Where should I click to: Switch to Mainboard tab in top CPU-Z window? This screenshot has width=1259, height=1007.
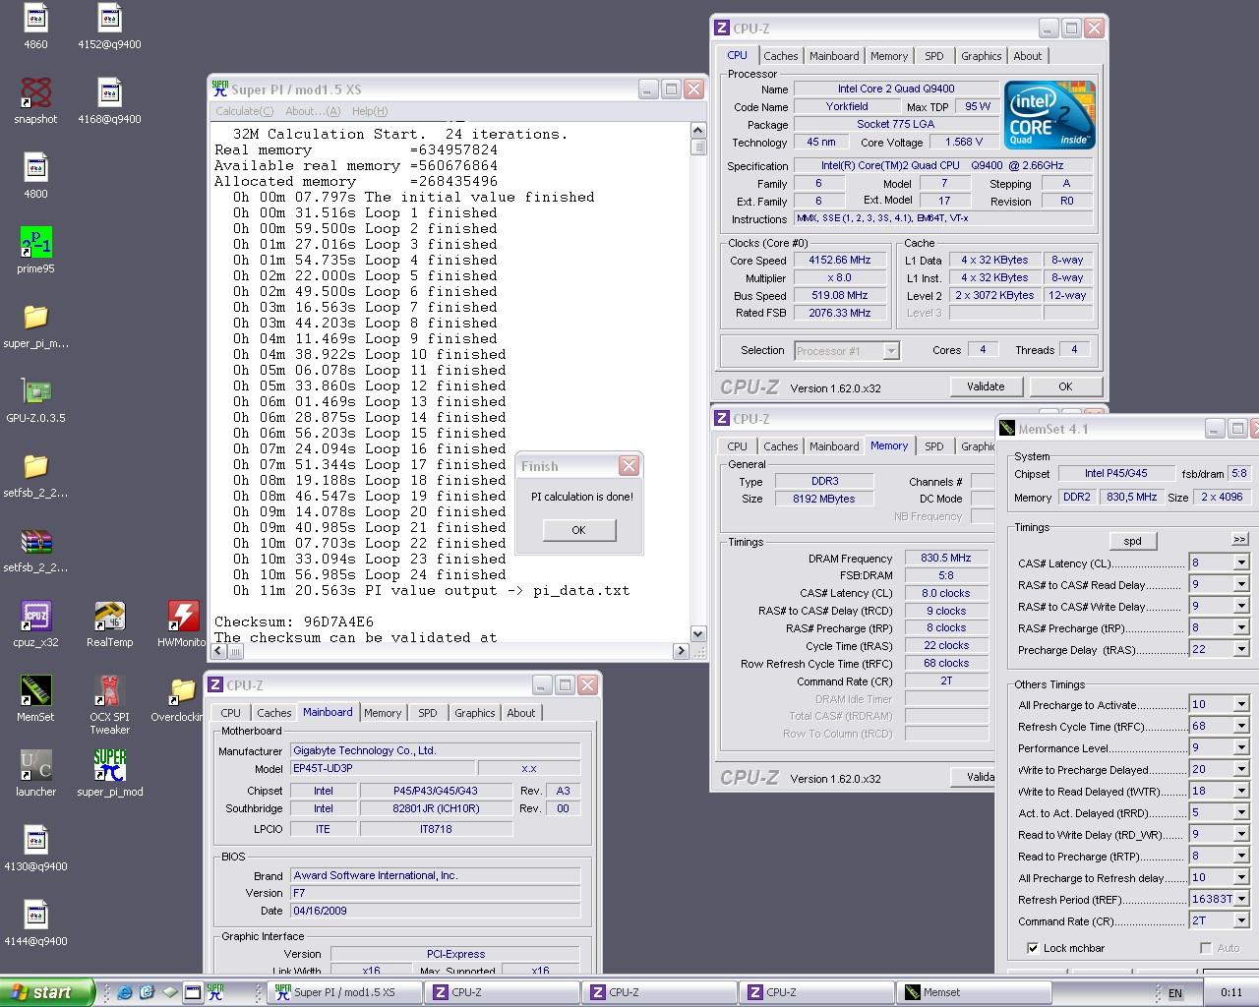tap(834, 56)
